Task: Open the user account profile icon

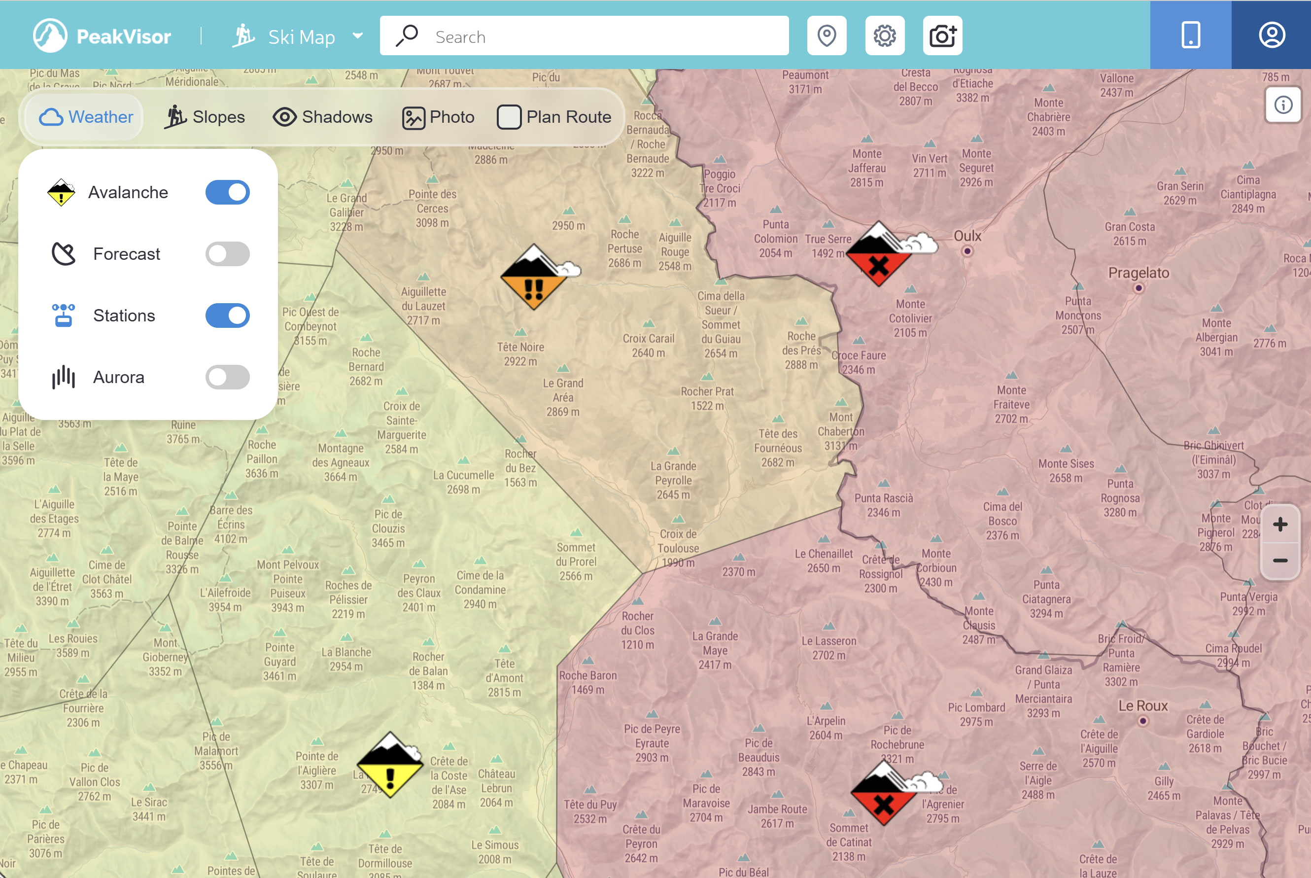Action: 1271,35
